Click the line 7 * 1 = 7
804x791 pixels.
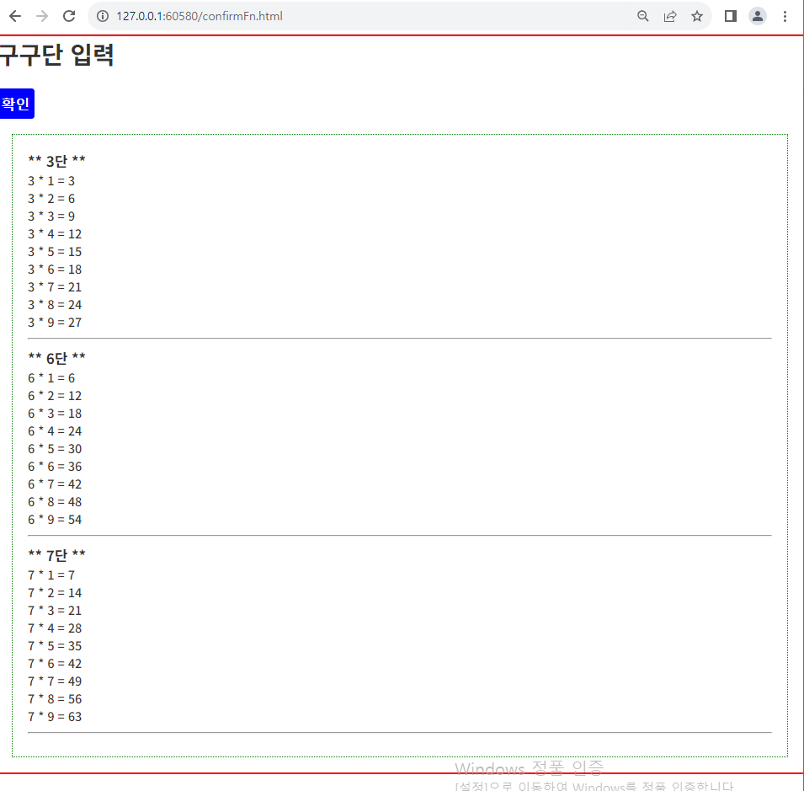tap(51, 575)
